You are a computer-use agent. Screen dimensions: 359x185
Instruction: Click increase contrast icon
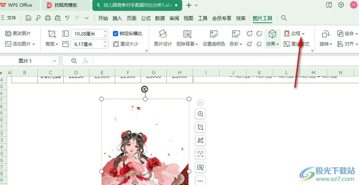coord(249,34)
